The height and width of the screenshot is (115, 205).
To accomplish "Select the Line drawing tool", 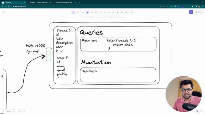I will pyautogui.click(x=109, y=12).
